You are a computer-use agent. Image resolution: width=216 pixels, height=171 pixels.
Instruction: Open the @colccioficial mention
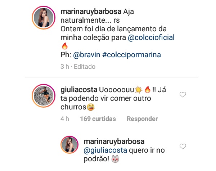(x=151, y=37)
